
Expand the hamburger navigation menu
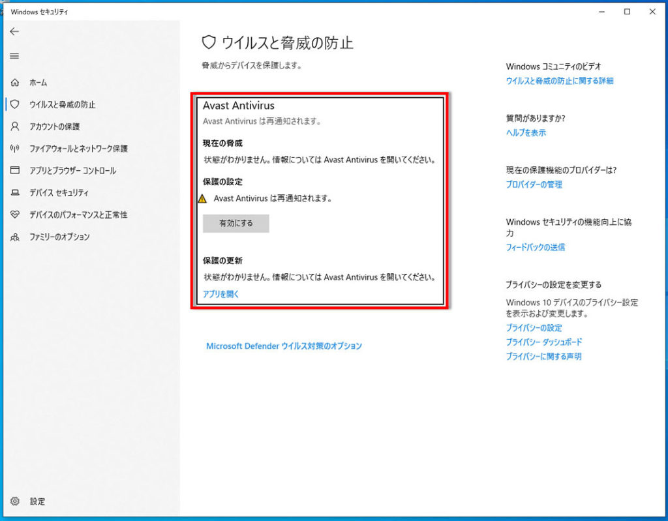[x=14, y=56]
